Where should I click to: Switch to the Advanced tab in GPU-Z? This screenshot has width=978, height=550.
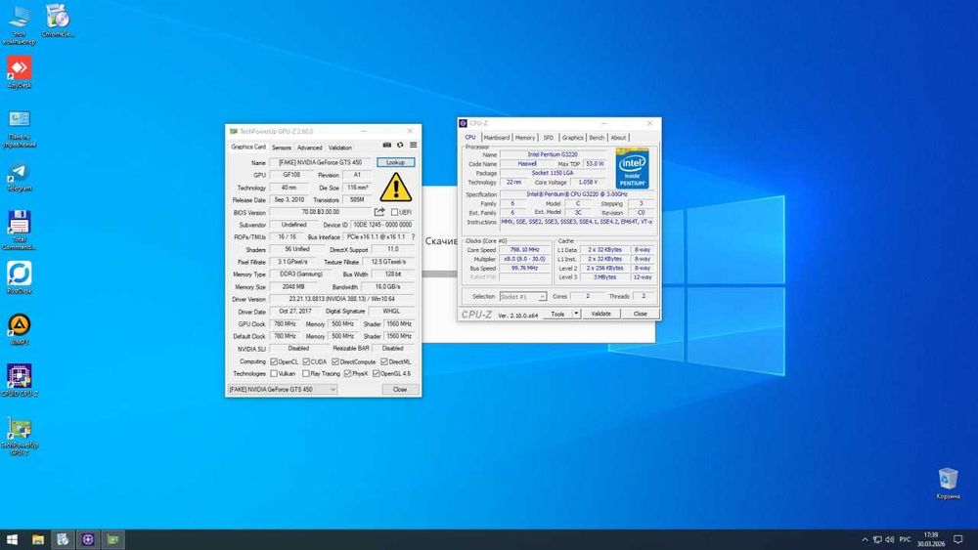coord(309,148)
